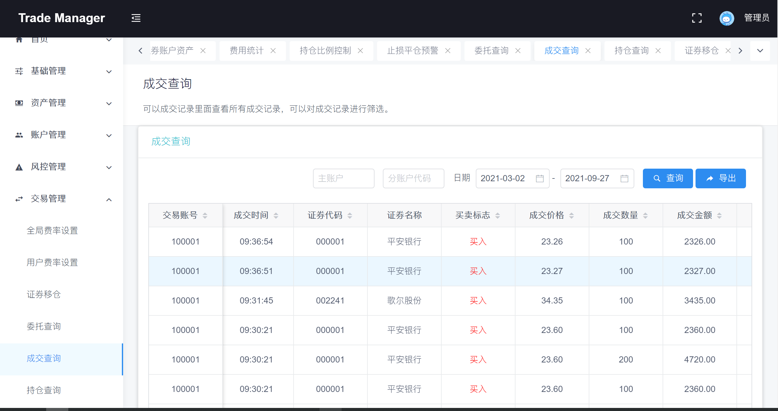
Task: Click the 查询 search button
Action: point(668,178)
